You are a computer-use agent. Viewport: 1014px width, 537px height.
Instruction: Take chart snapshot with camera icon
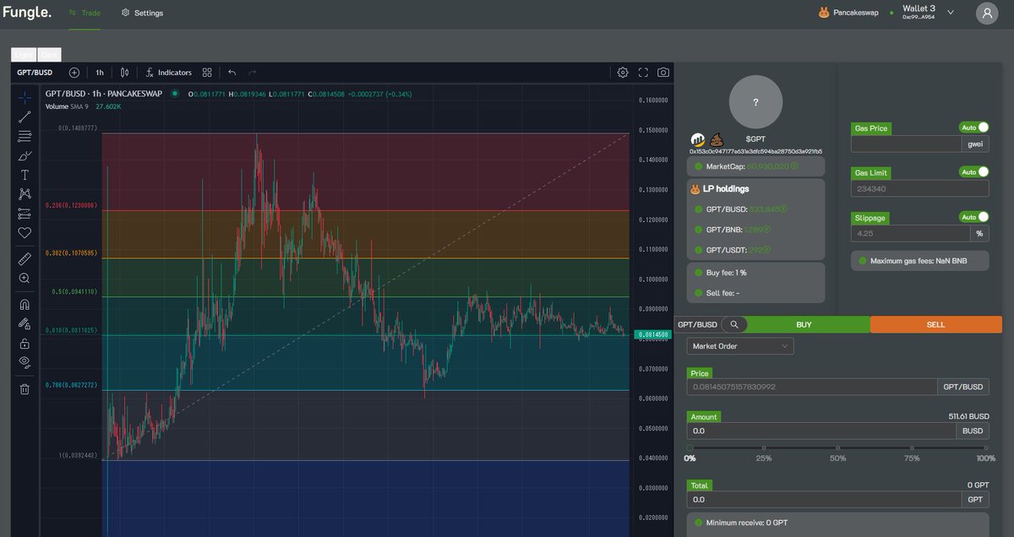click(663, 73)
